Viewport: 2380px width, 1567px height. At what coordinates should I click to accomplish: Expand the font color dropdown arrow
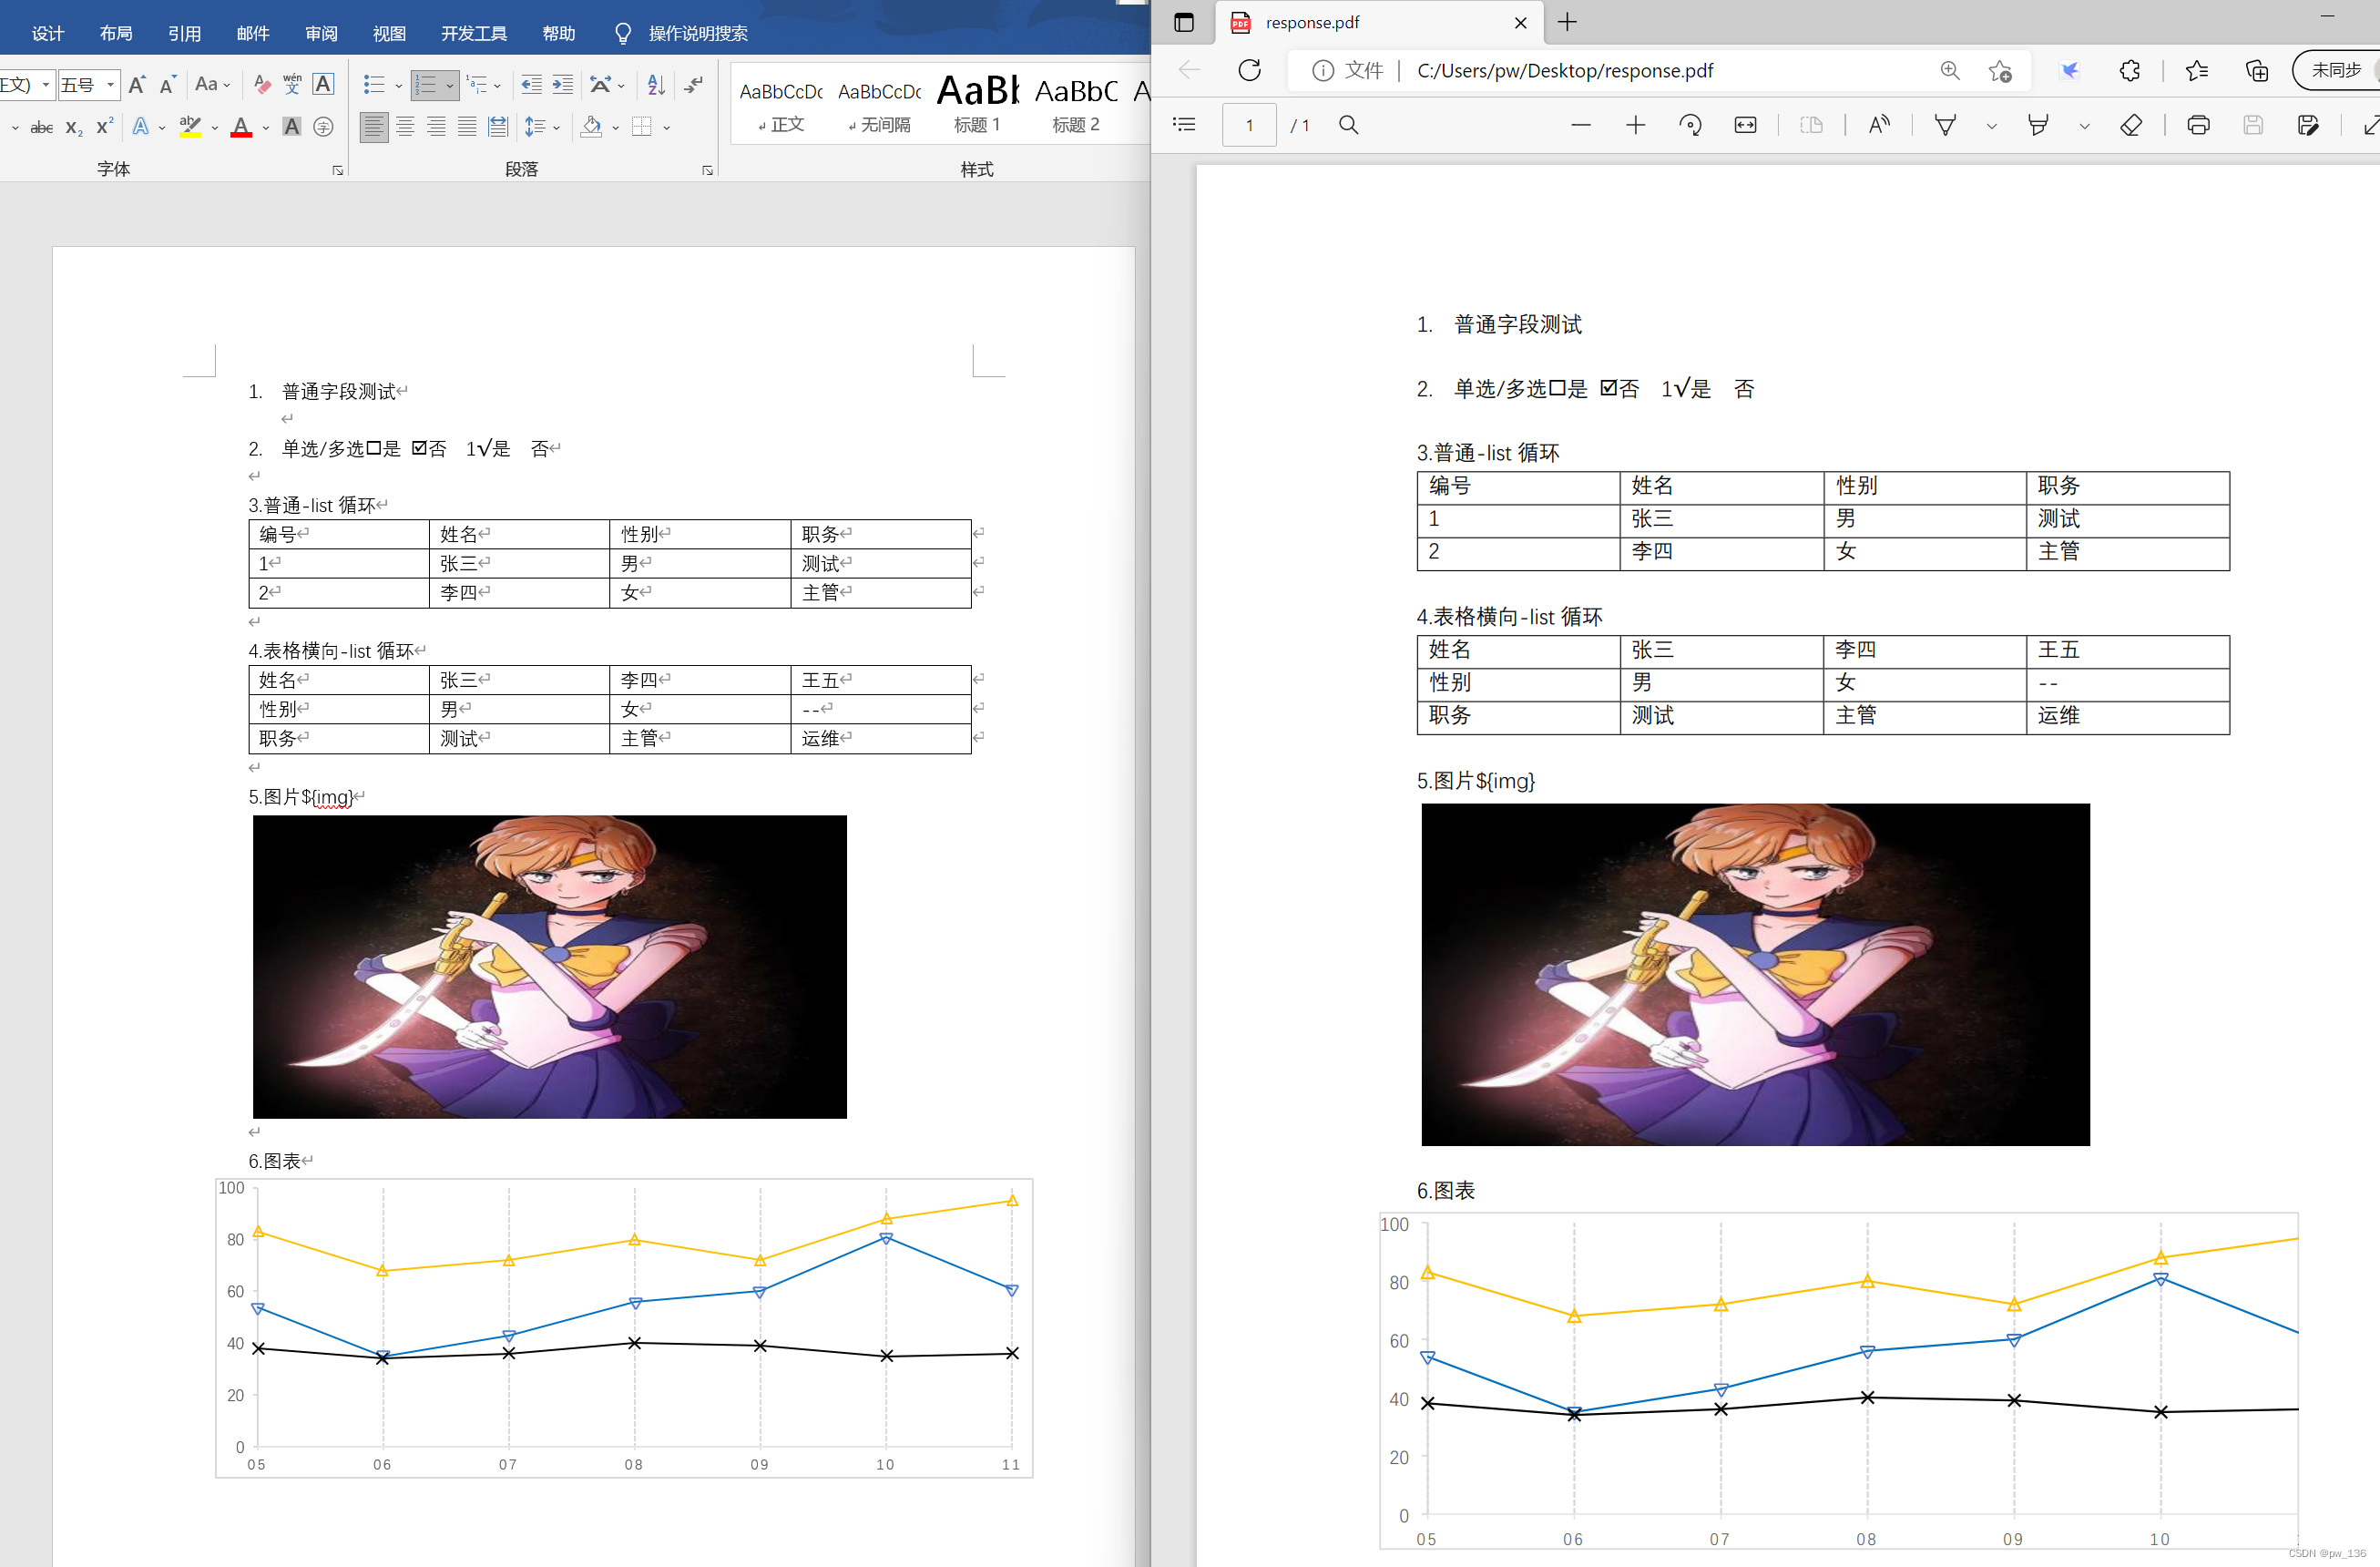(x=264, y=128)
